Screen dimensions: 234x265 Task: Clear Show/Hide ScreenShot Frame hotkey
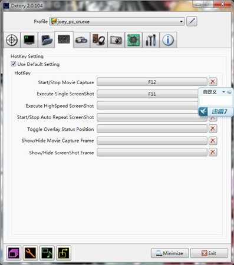coord(213,152)
